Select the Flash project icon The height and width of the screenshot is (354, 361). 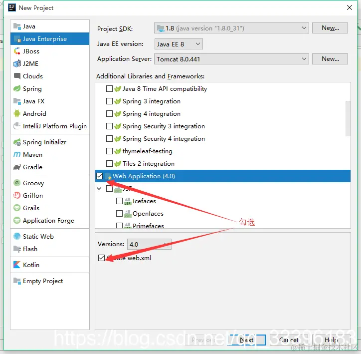(x=17, y=249)
